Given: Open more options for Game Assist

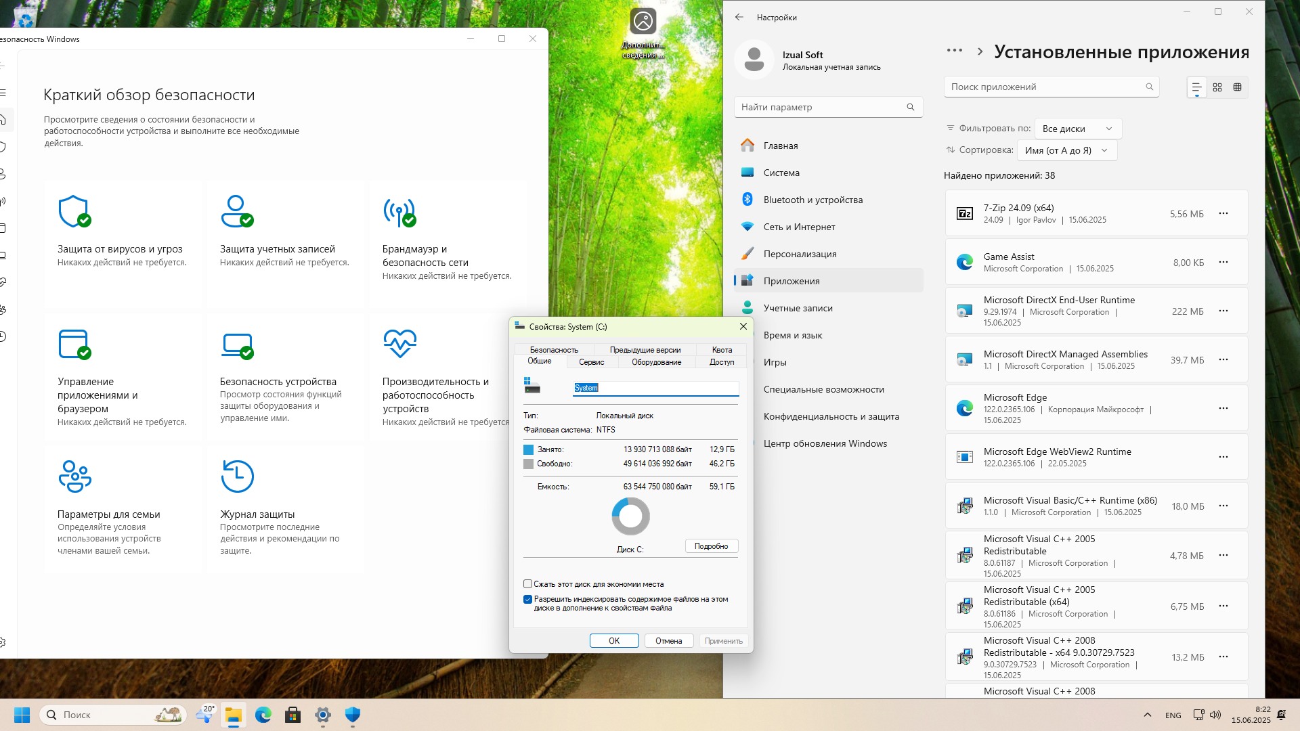Looking at the screenshot, I should point(1223,262).
